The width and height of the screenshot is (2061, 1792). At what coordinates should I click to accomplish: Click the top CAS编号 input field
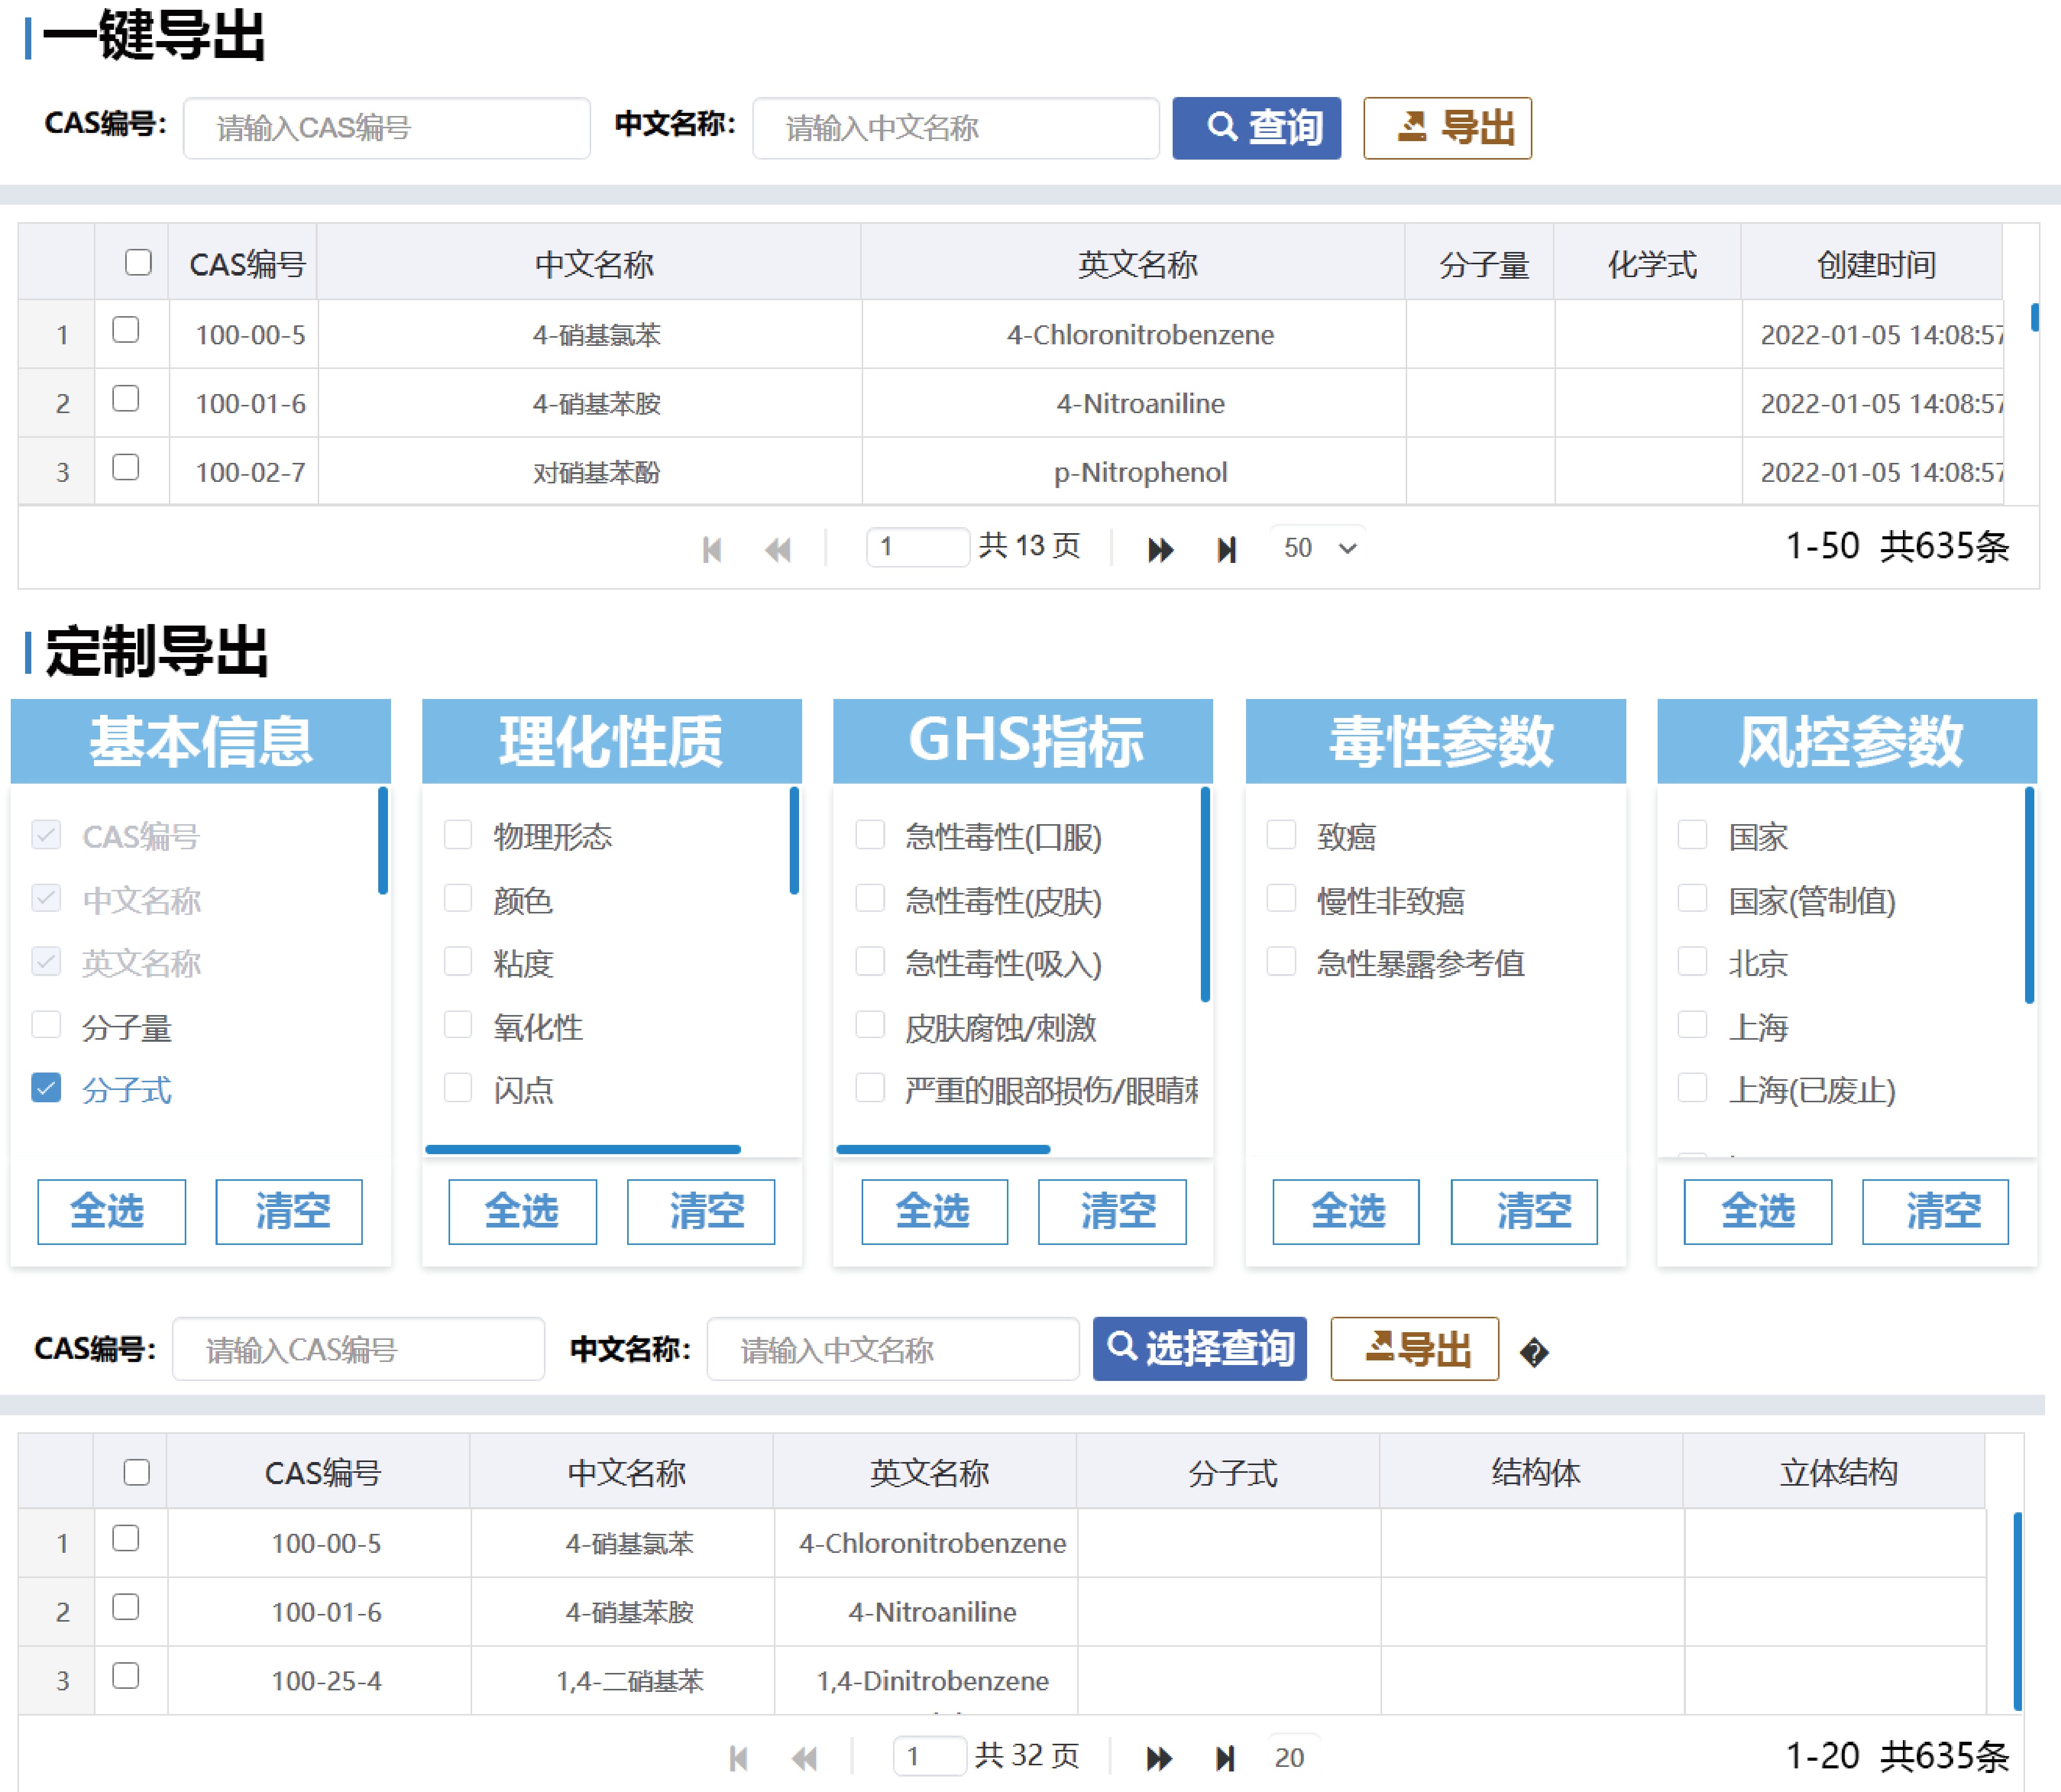[386, 128]
